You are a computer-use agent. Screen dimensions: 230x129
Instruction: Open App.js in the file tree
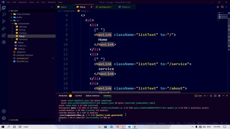point(20,43)
